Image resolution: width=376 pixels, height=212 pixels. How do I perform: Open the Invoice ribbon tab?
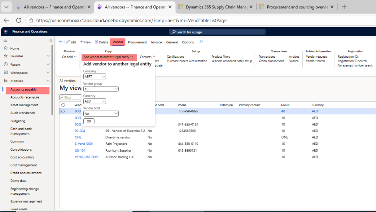point(156,42)
